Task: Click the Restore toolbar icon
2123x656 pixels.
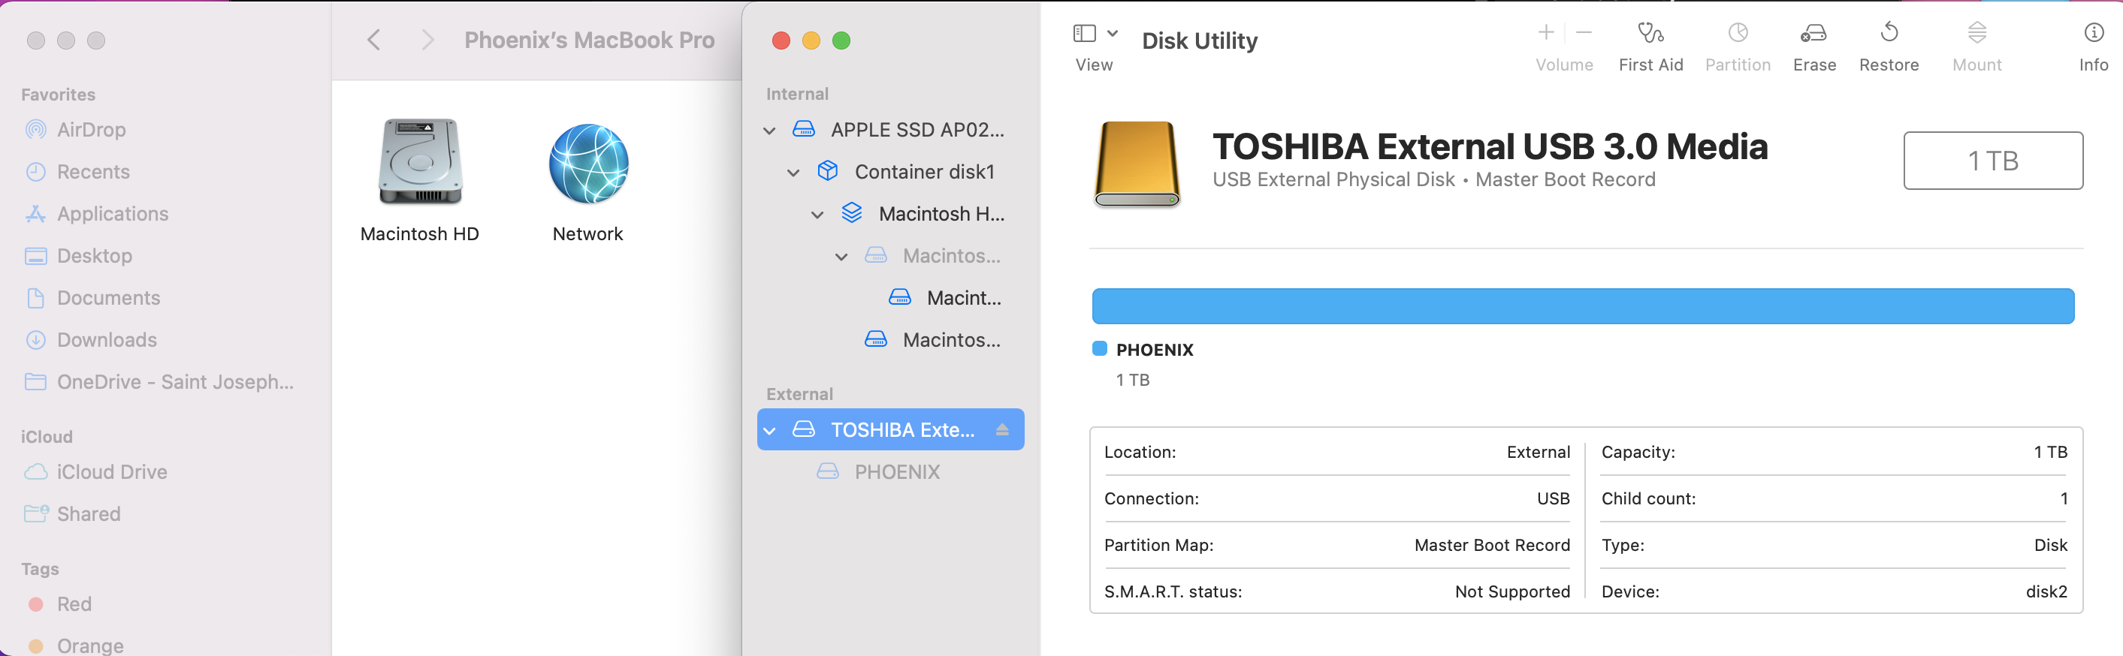Action: pos(1888,33)
